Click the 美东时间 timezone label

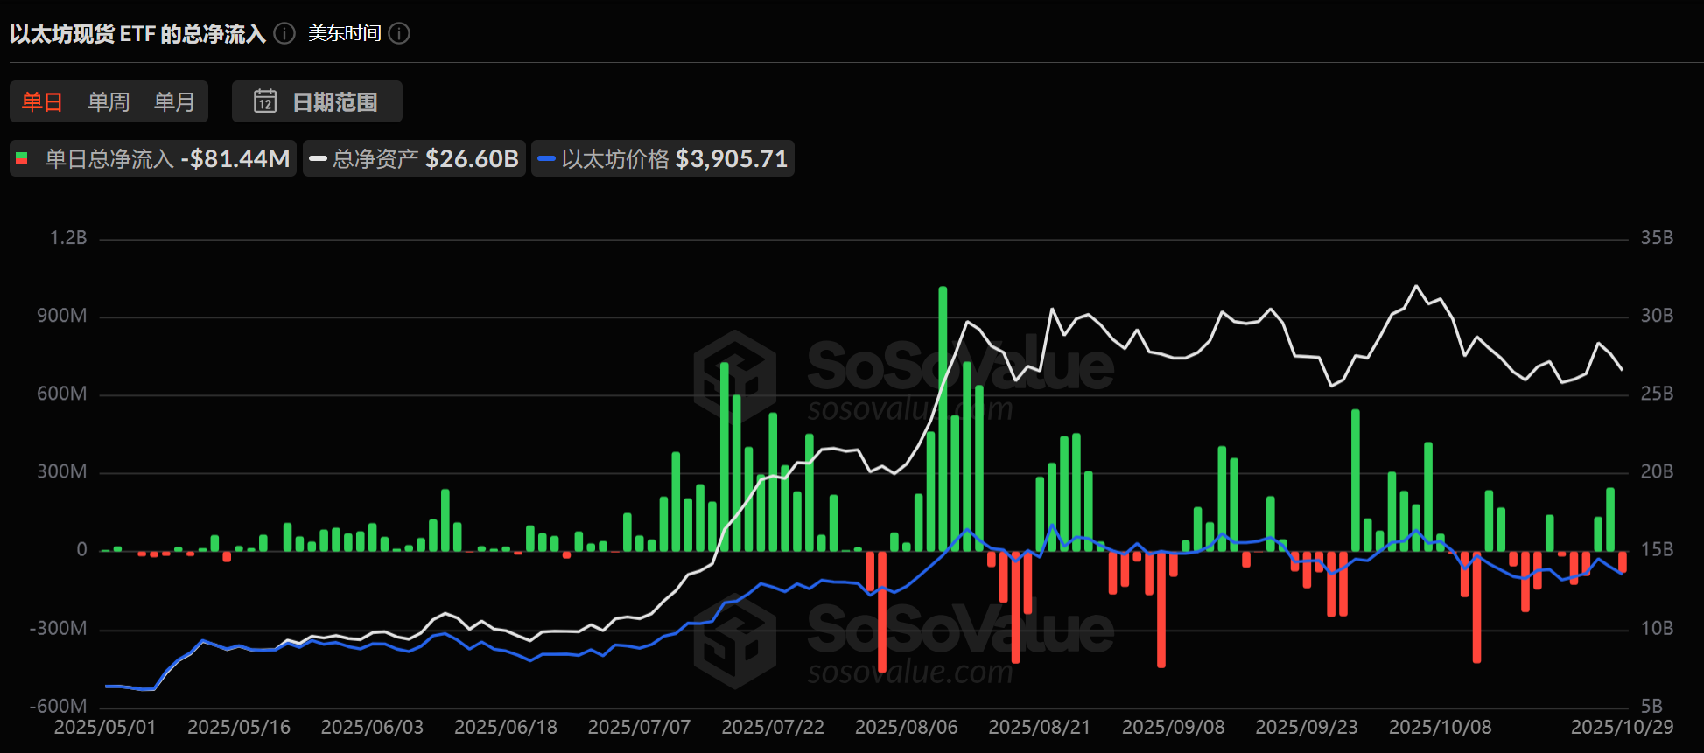click(x=345, y=33)
